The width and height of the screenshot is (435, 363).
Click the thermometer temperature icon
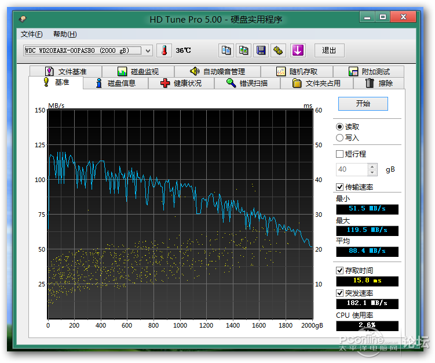click(x=164, y=50)
